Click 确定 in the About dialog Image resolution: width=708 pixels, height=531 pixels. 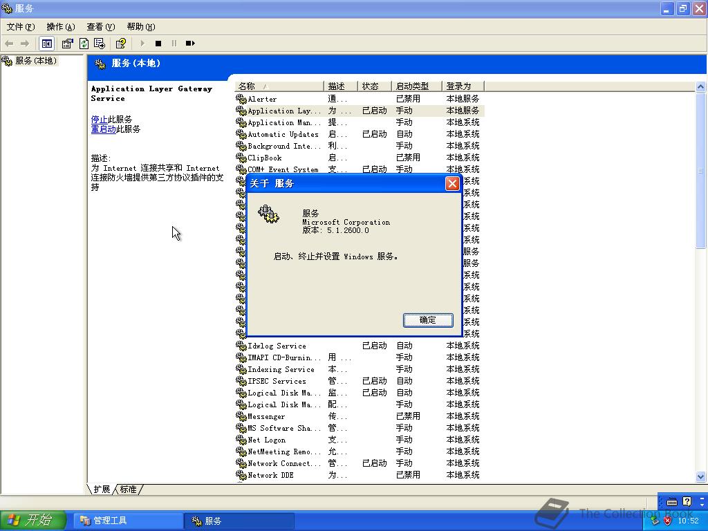point(427,320)
